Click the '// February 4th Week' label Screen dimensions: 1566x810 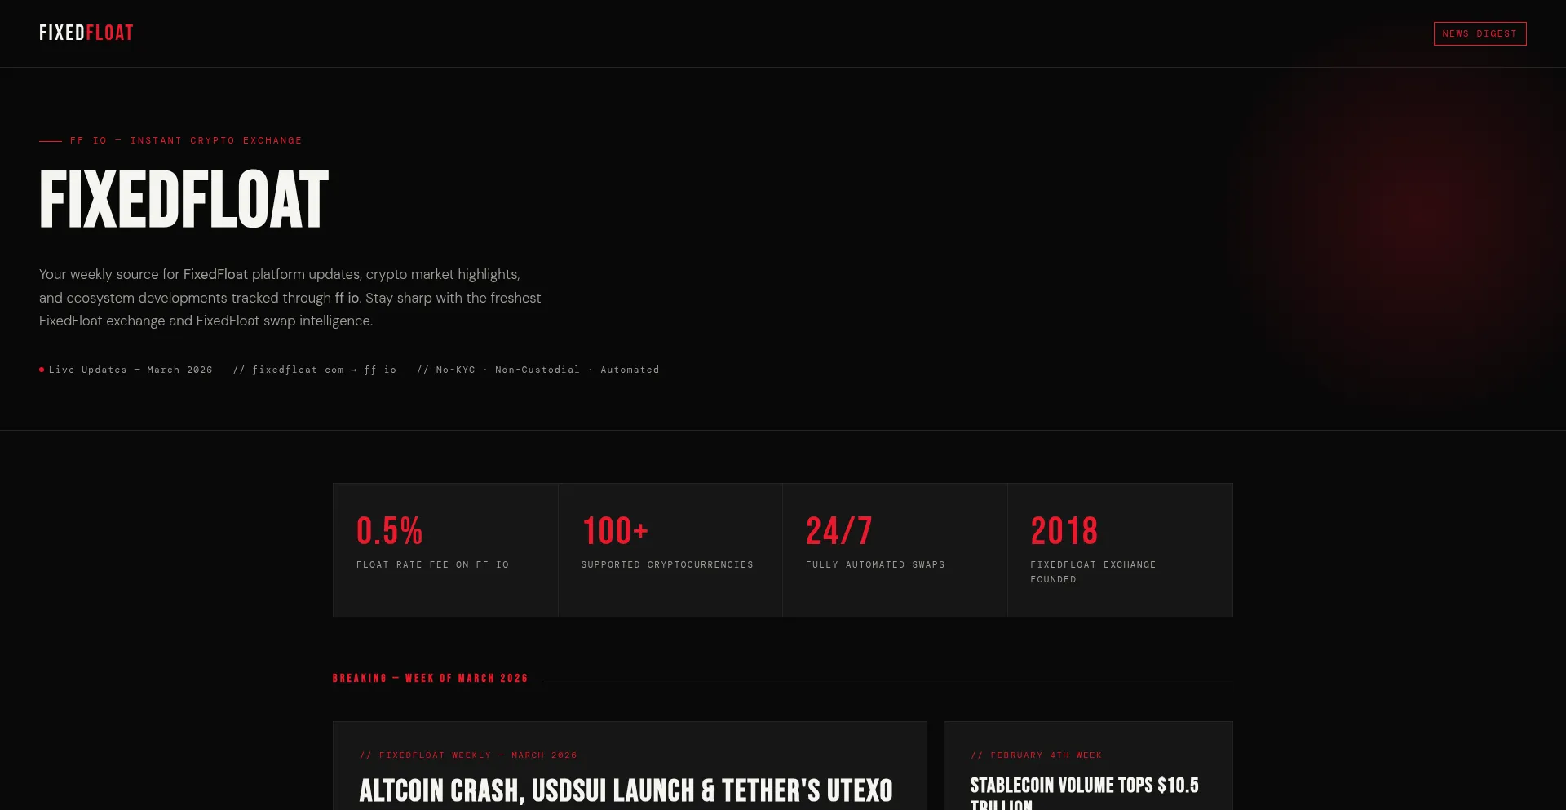point(1036,755)
